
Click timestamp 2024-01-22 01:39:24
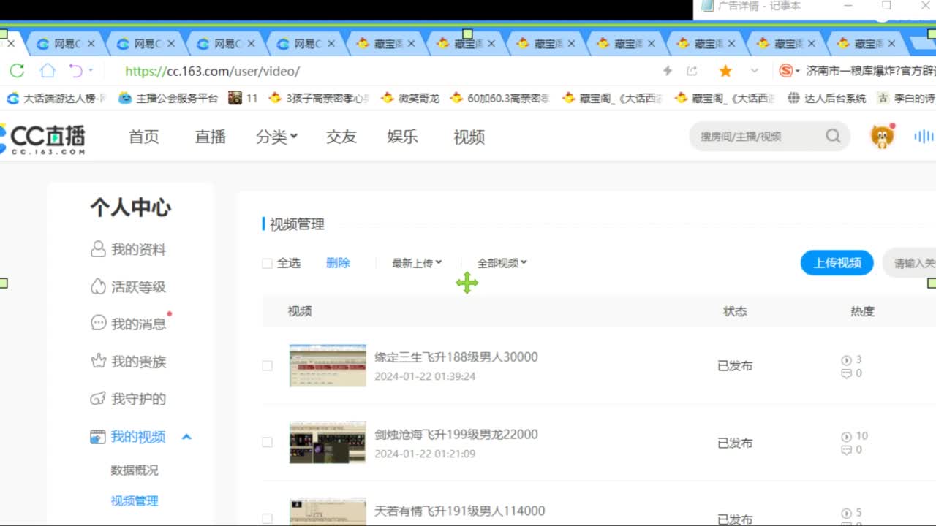coord(425,376)
